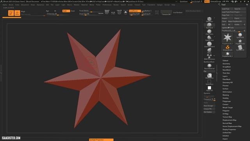Select the MaskLasso brush
Viewport: 250px width, 141px height.
209,76
